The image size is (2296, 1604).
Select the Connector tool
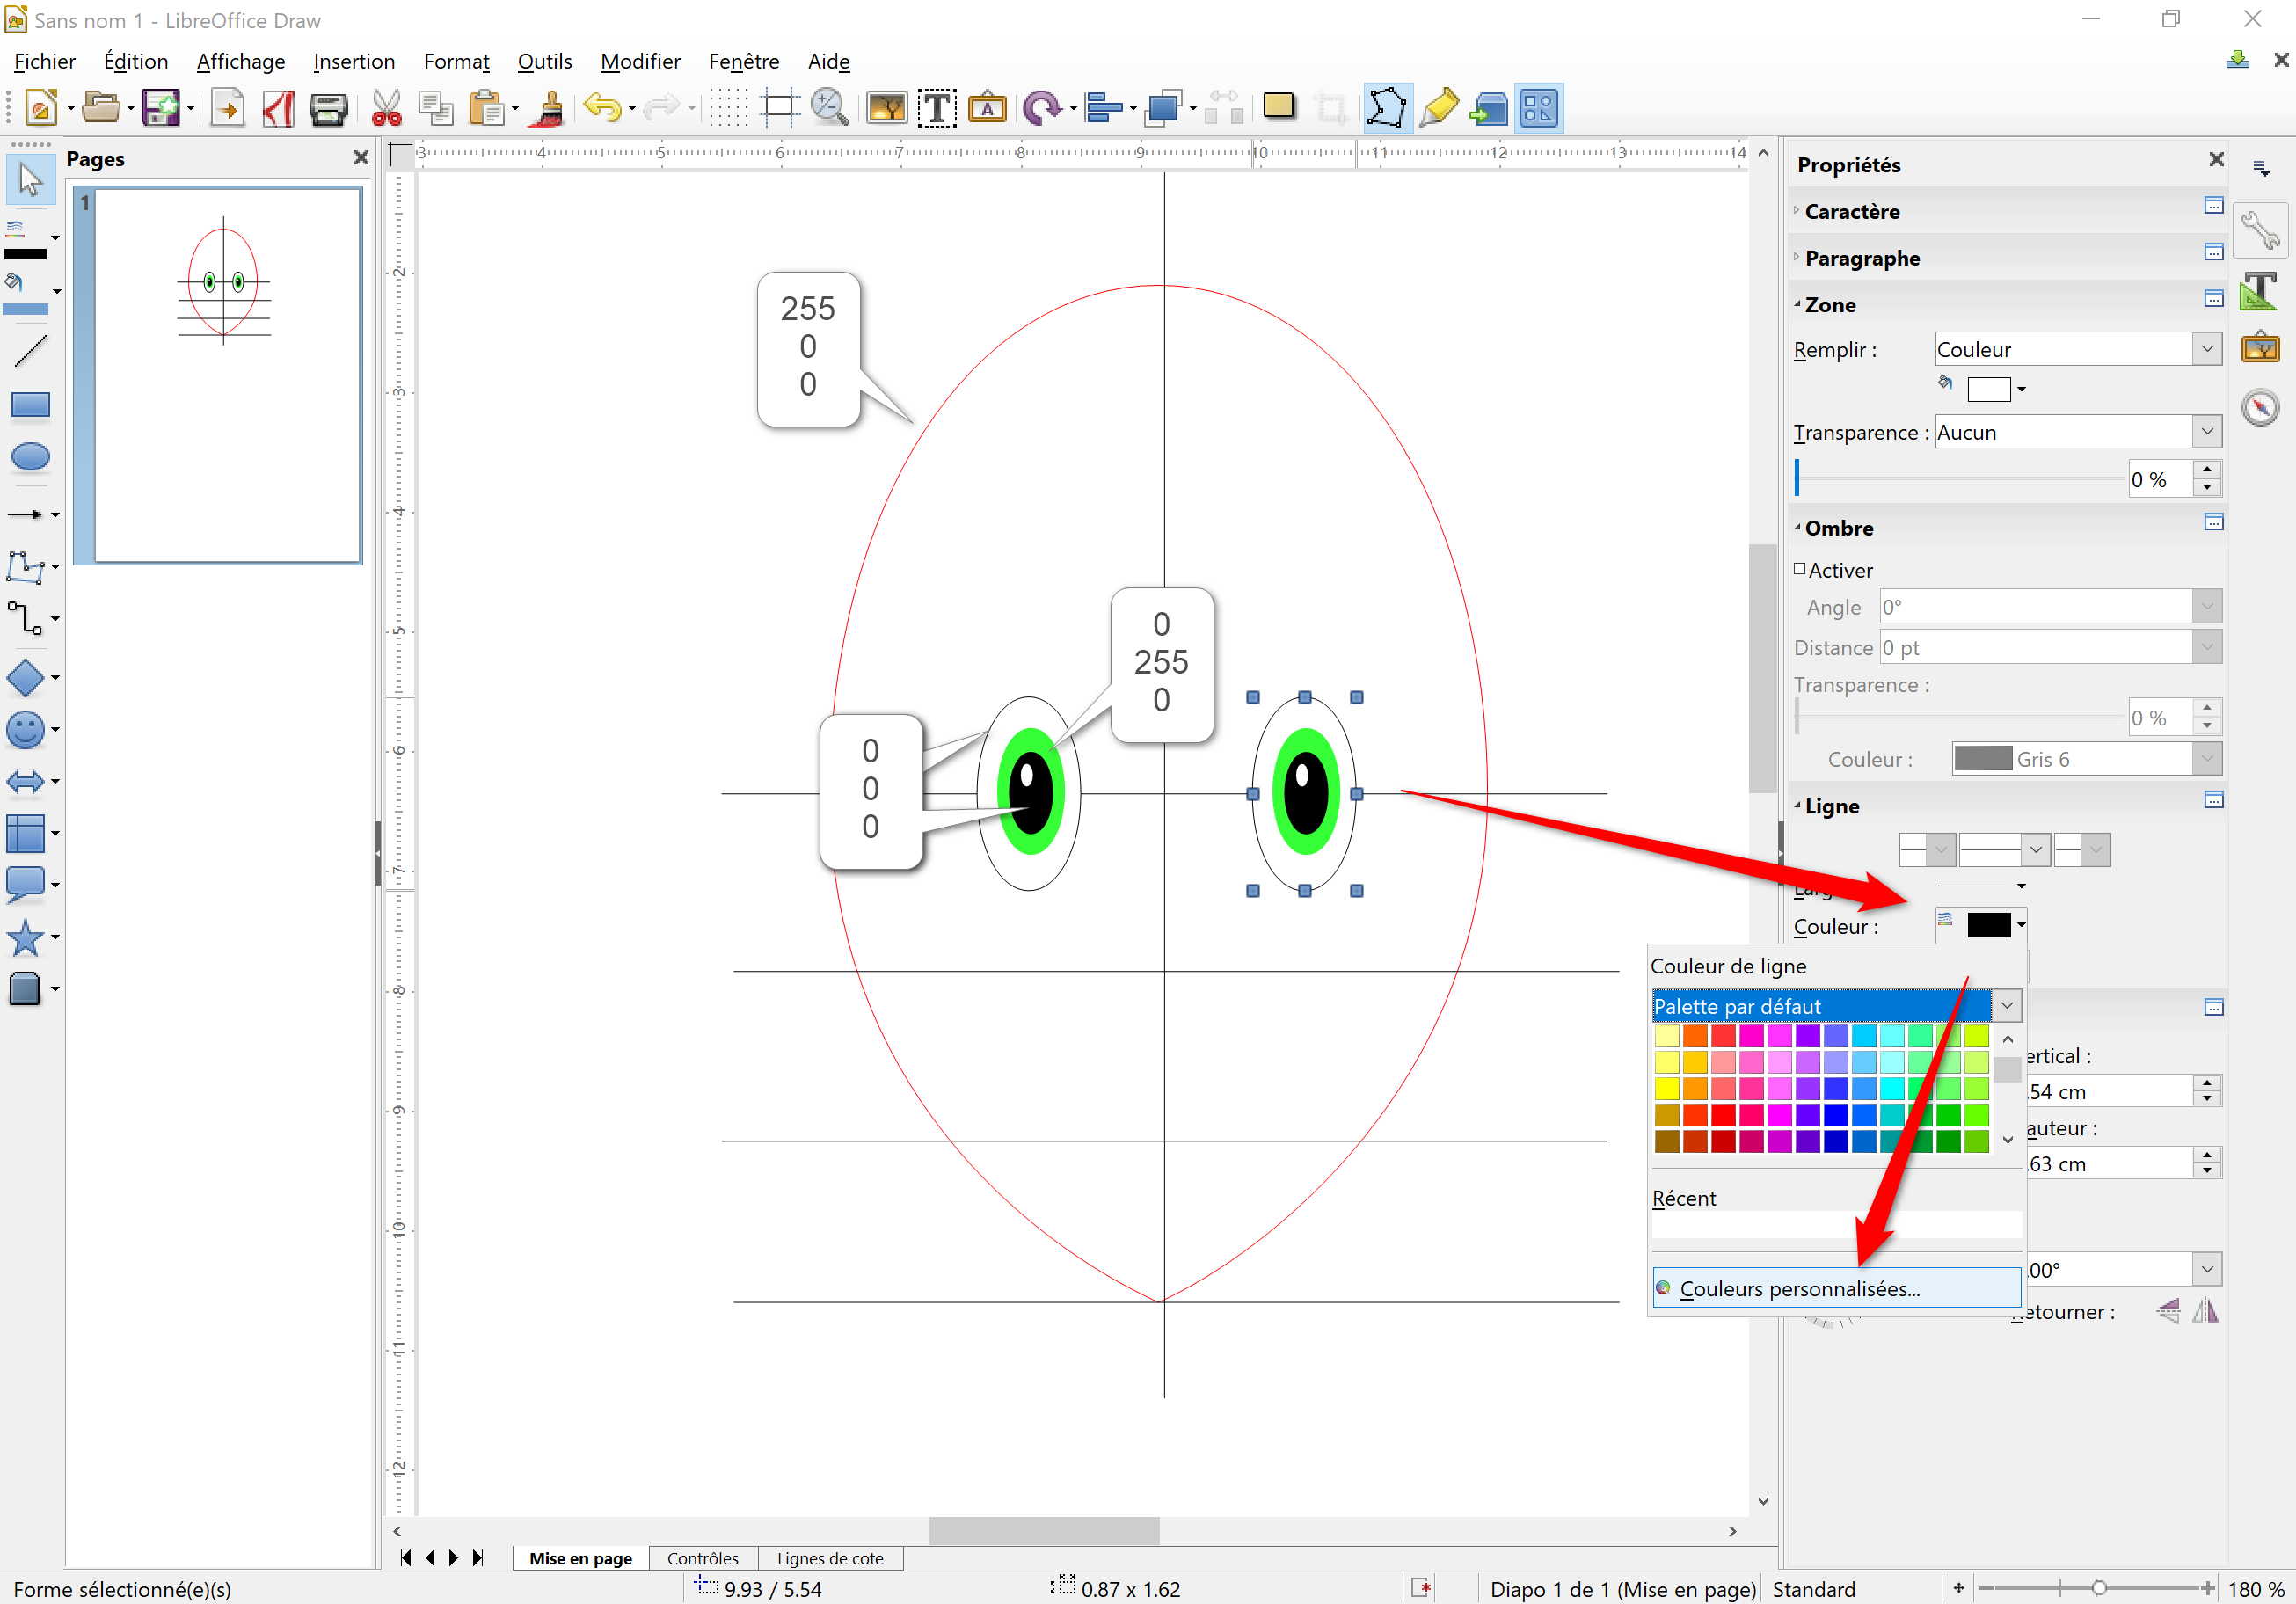pyautogui.click(x=25, y=618)
